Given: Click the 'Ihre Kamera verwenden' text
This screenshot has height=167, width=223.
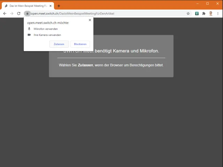Looking at the screenshot, I should click(x=47, y=35).
